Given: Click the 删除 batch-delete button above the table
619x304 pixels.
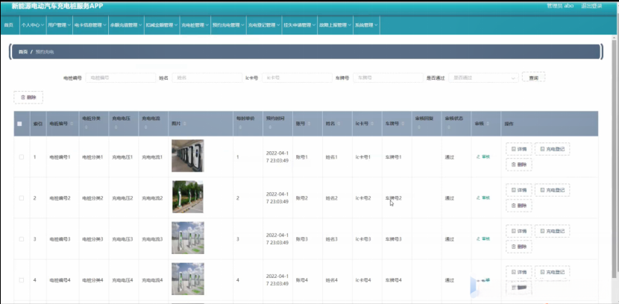Looking at the screenshot, I should coord(28,98).
